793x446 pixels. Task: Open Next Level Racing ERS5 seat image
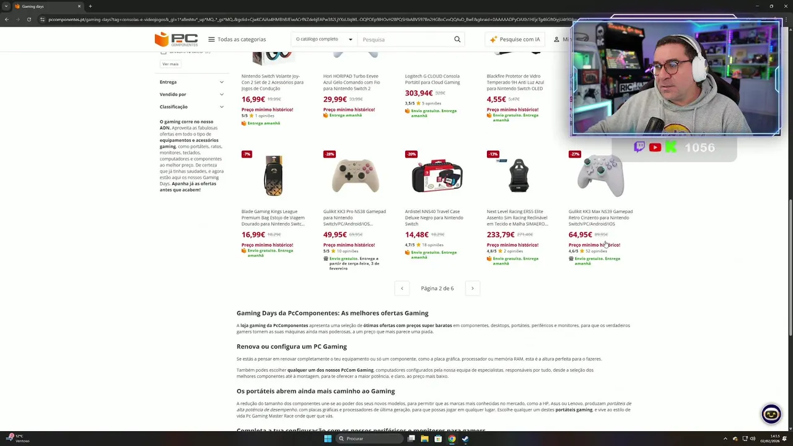(519, 176)
